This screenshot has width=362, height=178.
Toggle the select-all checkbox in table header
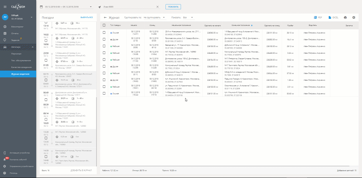104,25
